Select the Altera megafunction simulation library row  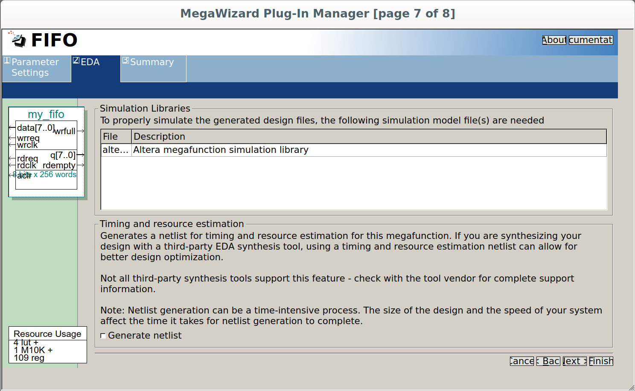[x=354, y=150]
